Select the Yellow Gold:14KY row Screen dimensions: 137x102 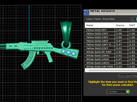tap(111, 37)
